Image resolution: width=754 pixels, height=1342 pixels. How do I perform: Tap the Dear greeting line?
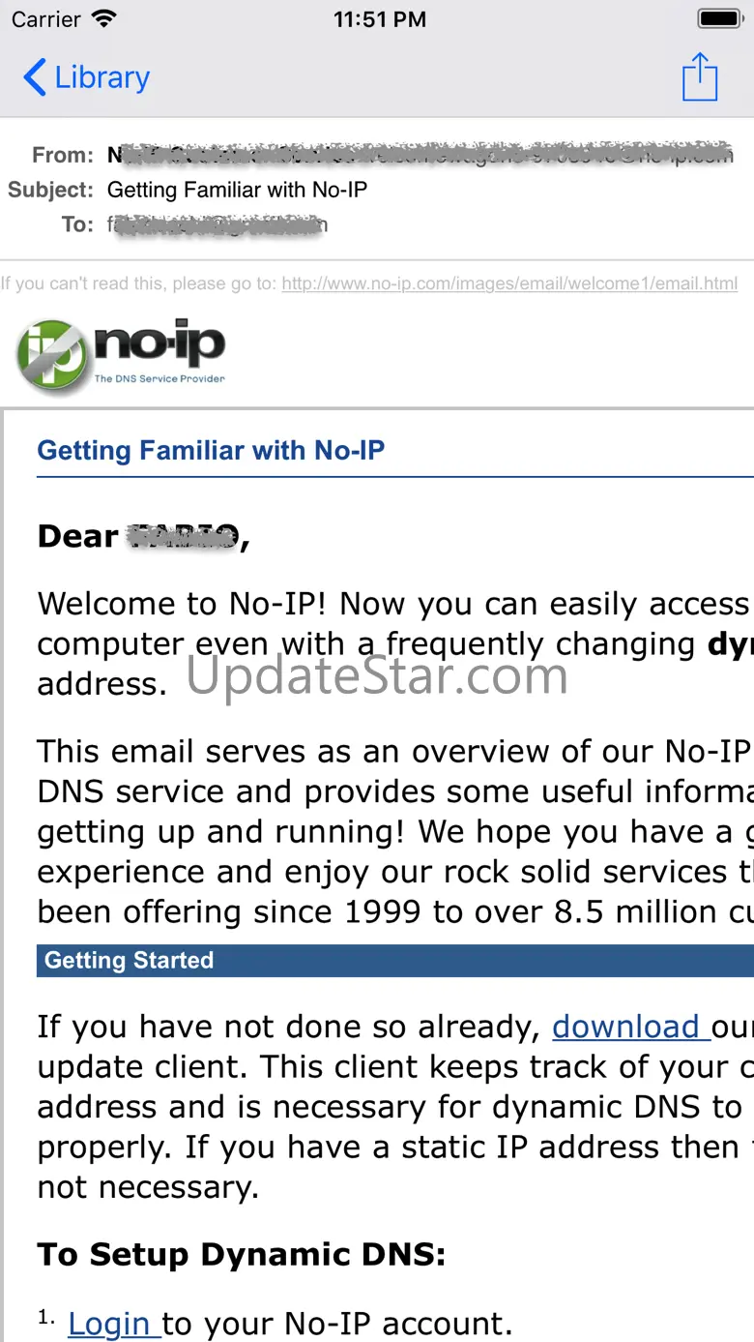[x=143, y=536]
